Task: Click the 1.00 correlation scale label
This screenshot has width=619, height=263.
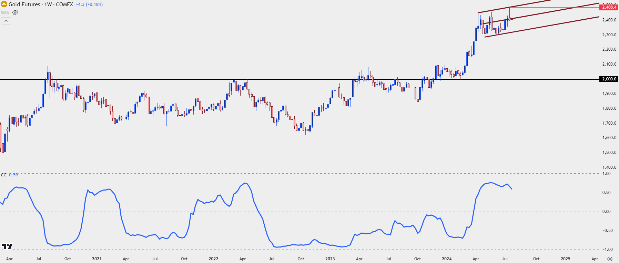Action: tap(606, 174)
